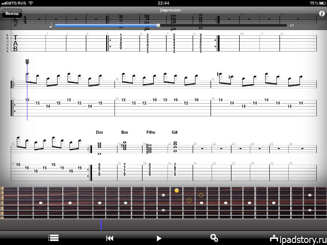
Task: Open the track list icon
Action: click(x=53, y=238)
